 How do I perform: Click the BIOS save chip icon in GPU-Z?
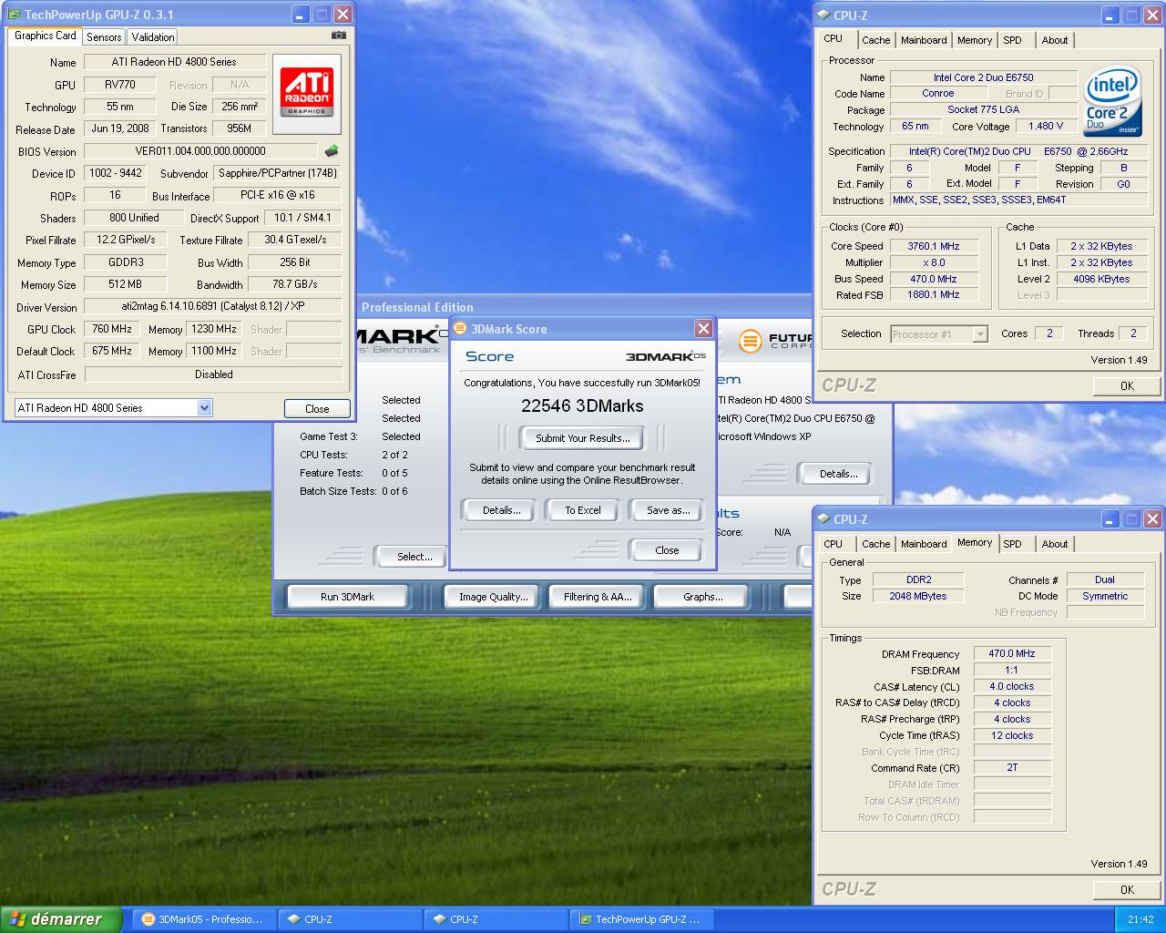click(332, 151)
